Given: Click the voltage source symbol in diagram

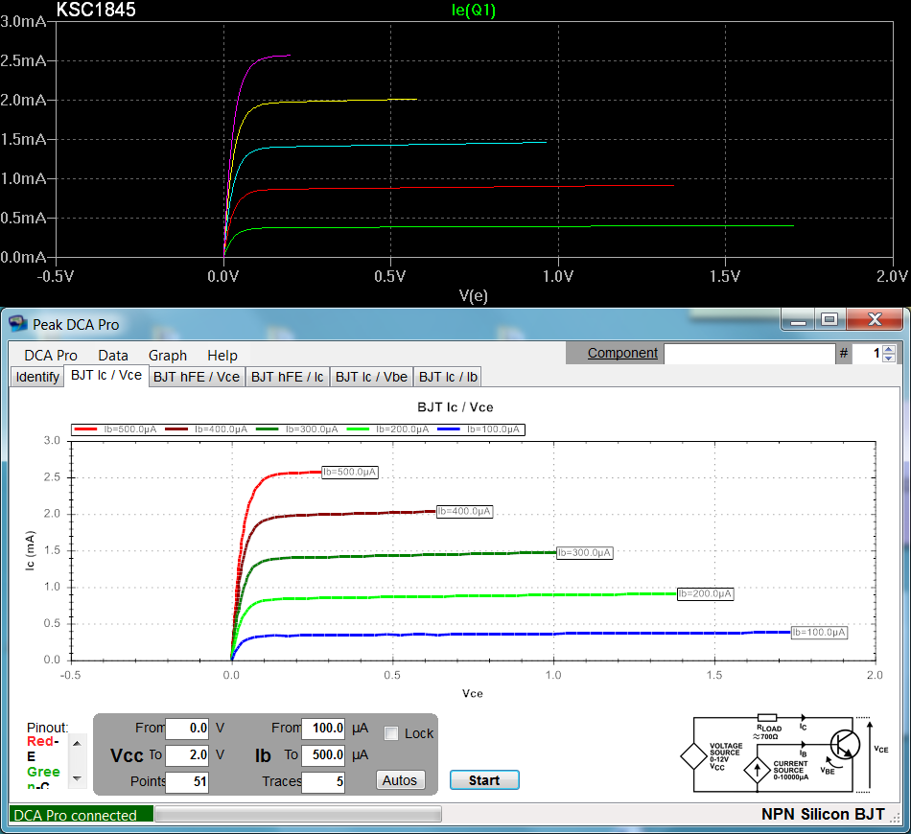Looking at the screenshot, I should (693, 756).
